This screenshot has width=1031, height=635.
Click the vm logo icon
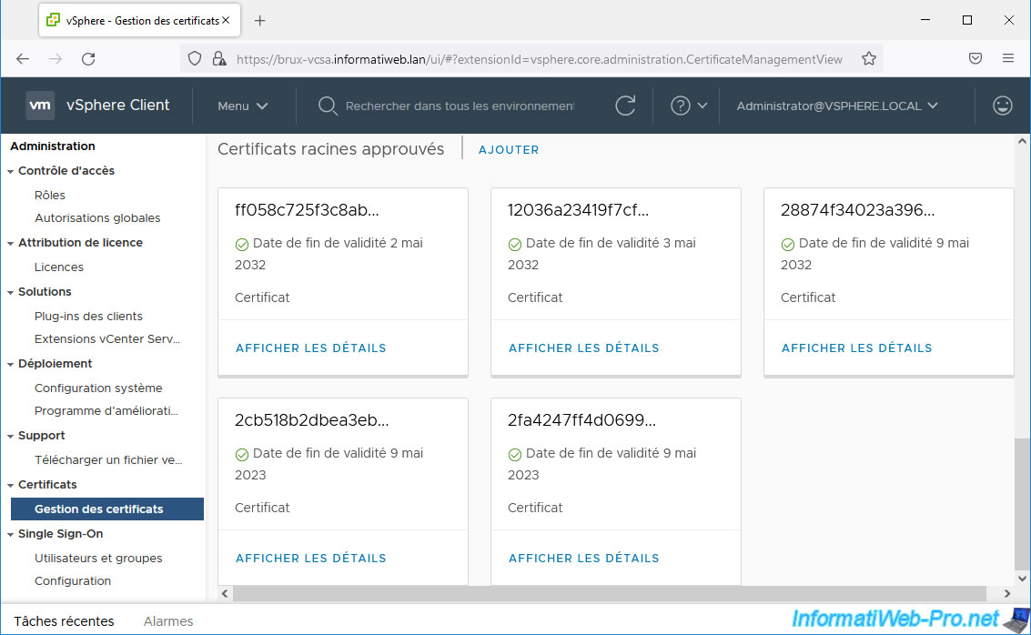(40, 106)
